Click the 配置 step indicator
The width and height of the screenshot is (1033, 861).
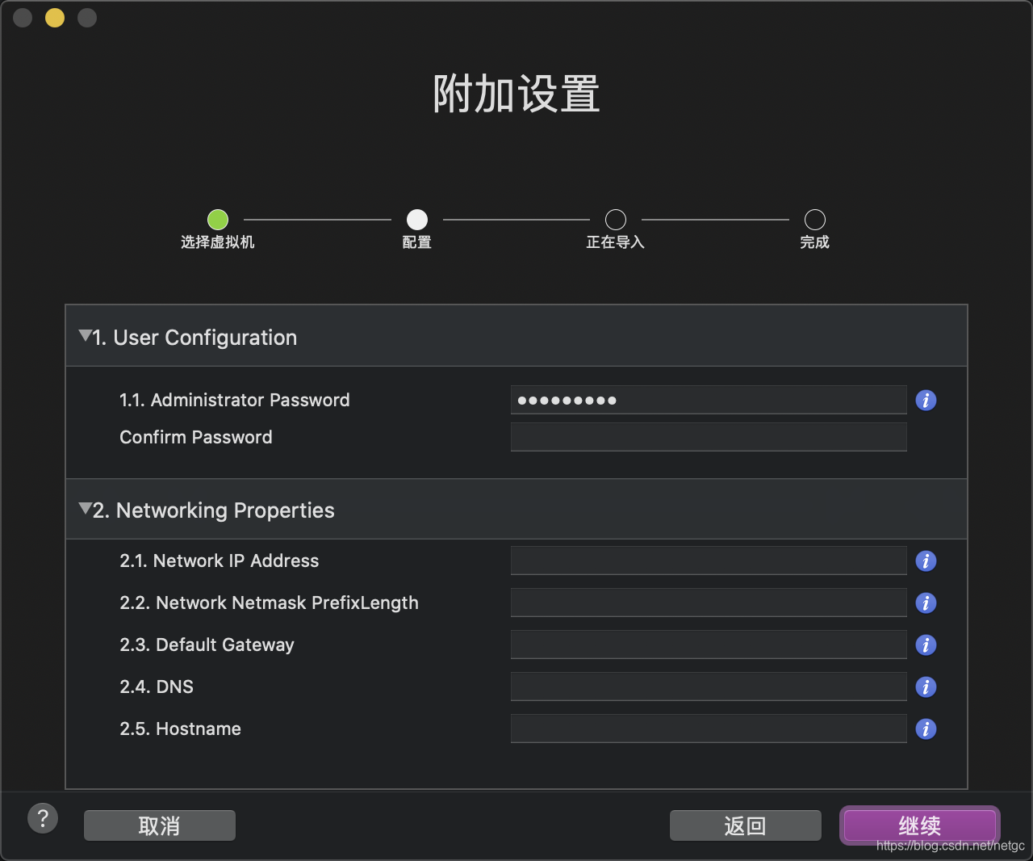click(416, 220)
